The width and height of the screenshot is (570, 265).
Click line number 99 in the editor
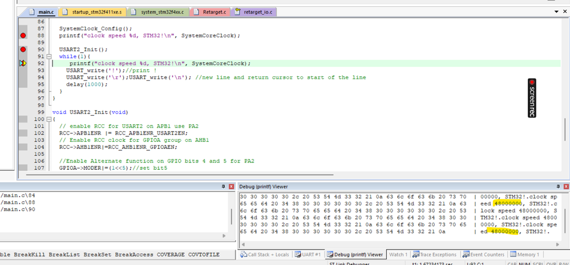pos(41,112)
